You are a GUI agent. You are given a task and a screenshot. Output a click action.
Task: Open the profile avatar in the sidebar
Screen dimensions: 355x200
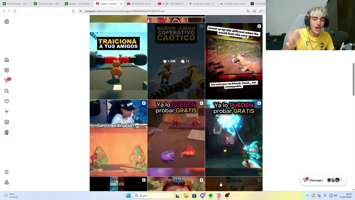(x=7, y=132)
